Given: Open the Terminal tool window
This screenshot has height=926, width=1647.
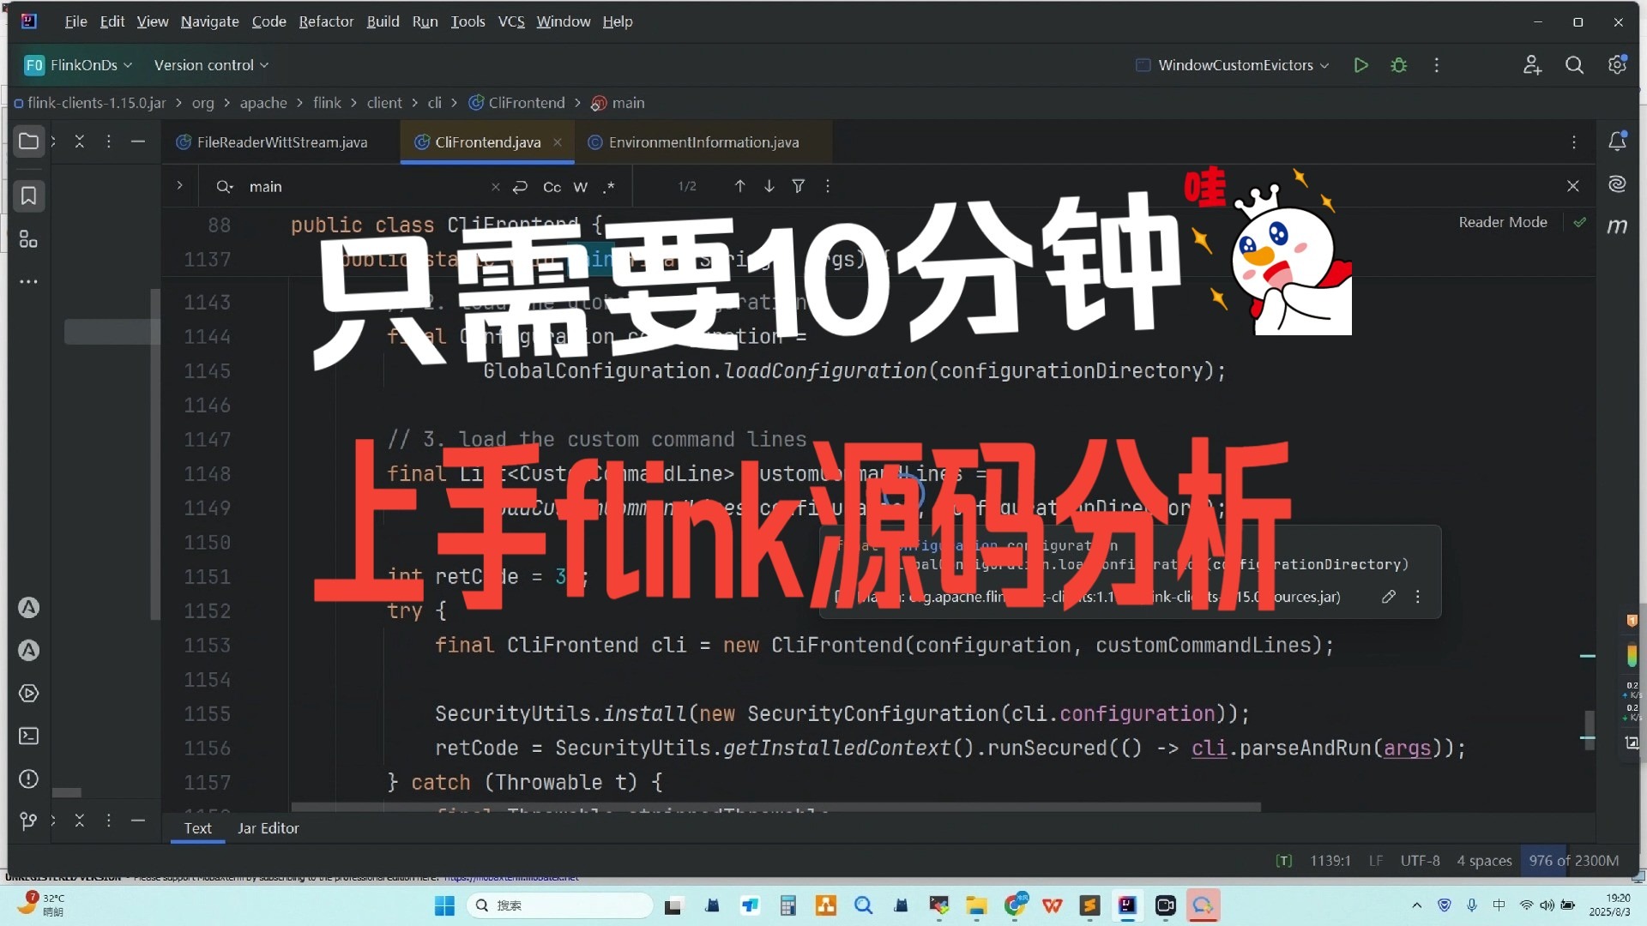Looking at the screenshot, I should 28,737.
